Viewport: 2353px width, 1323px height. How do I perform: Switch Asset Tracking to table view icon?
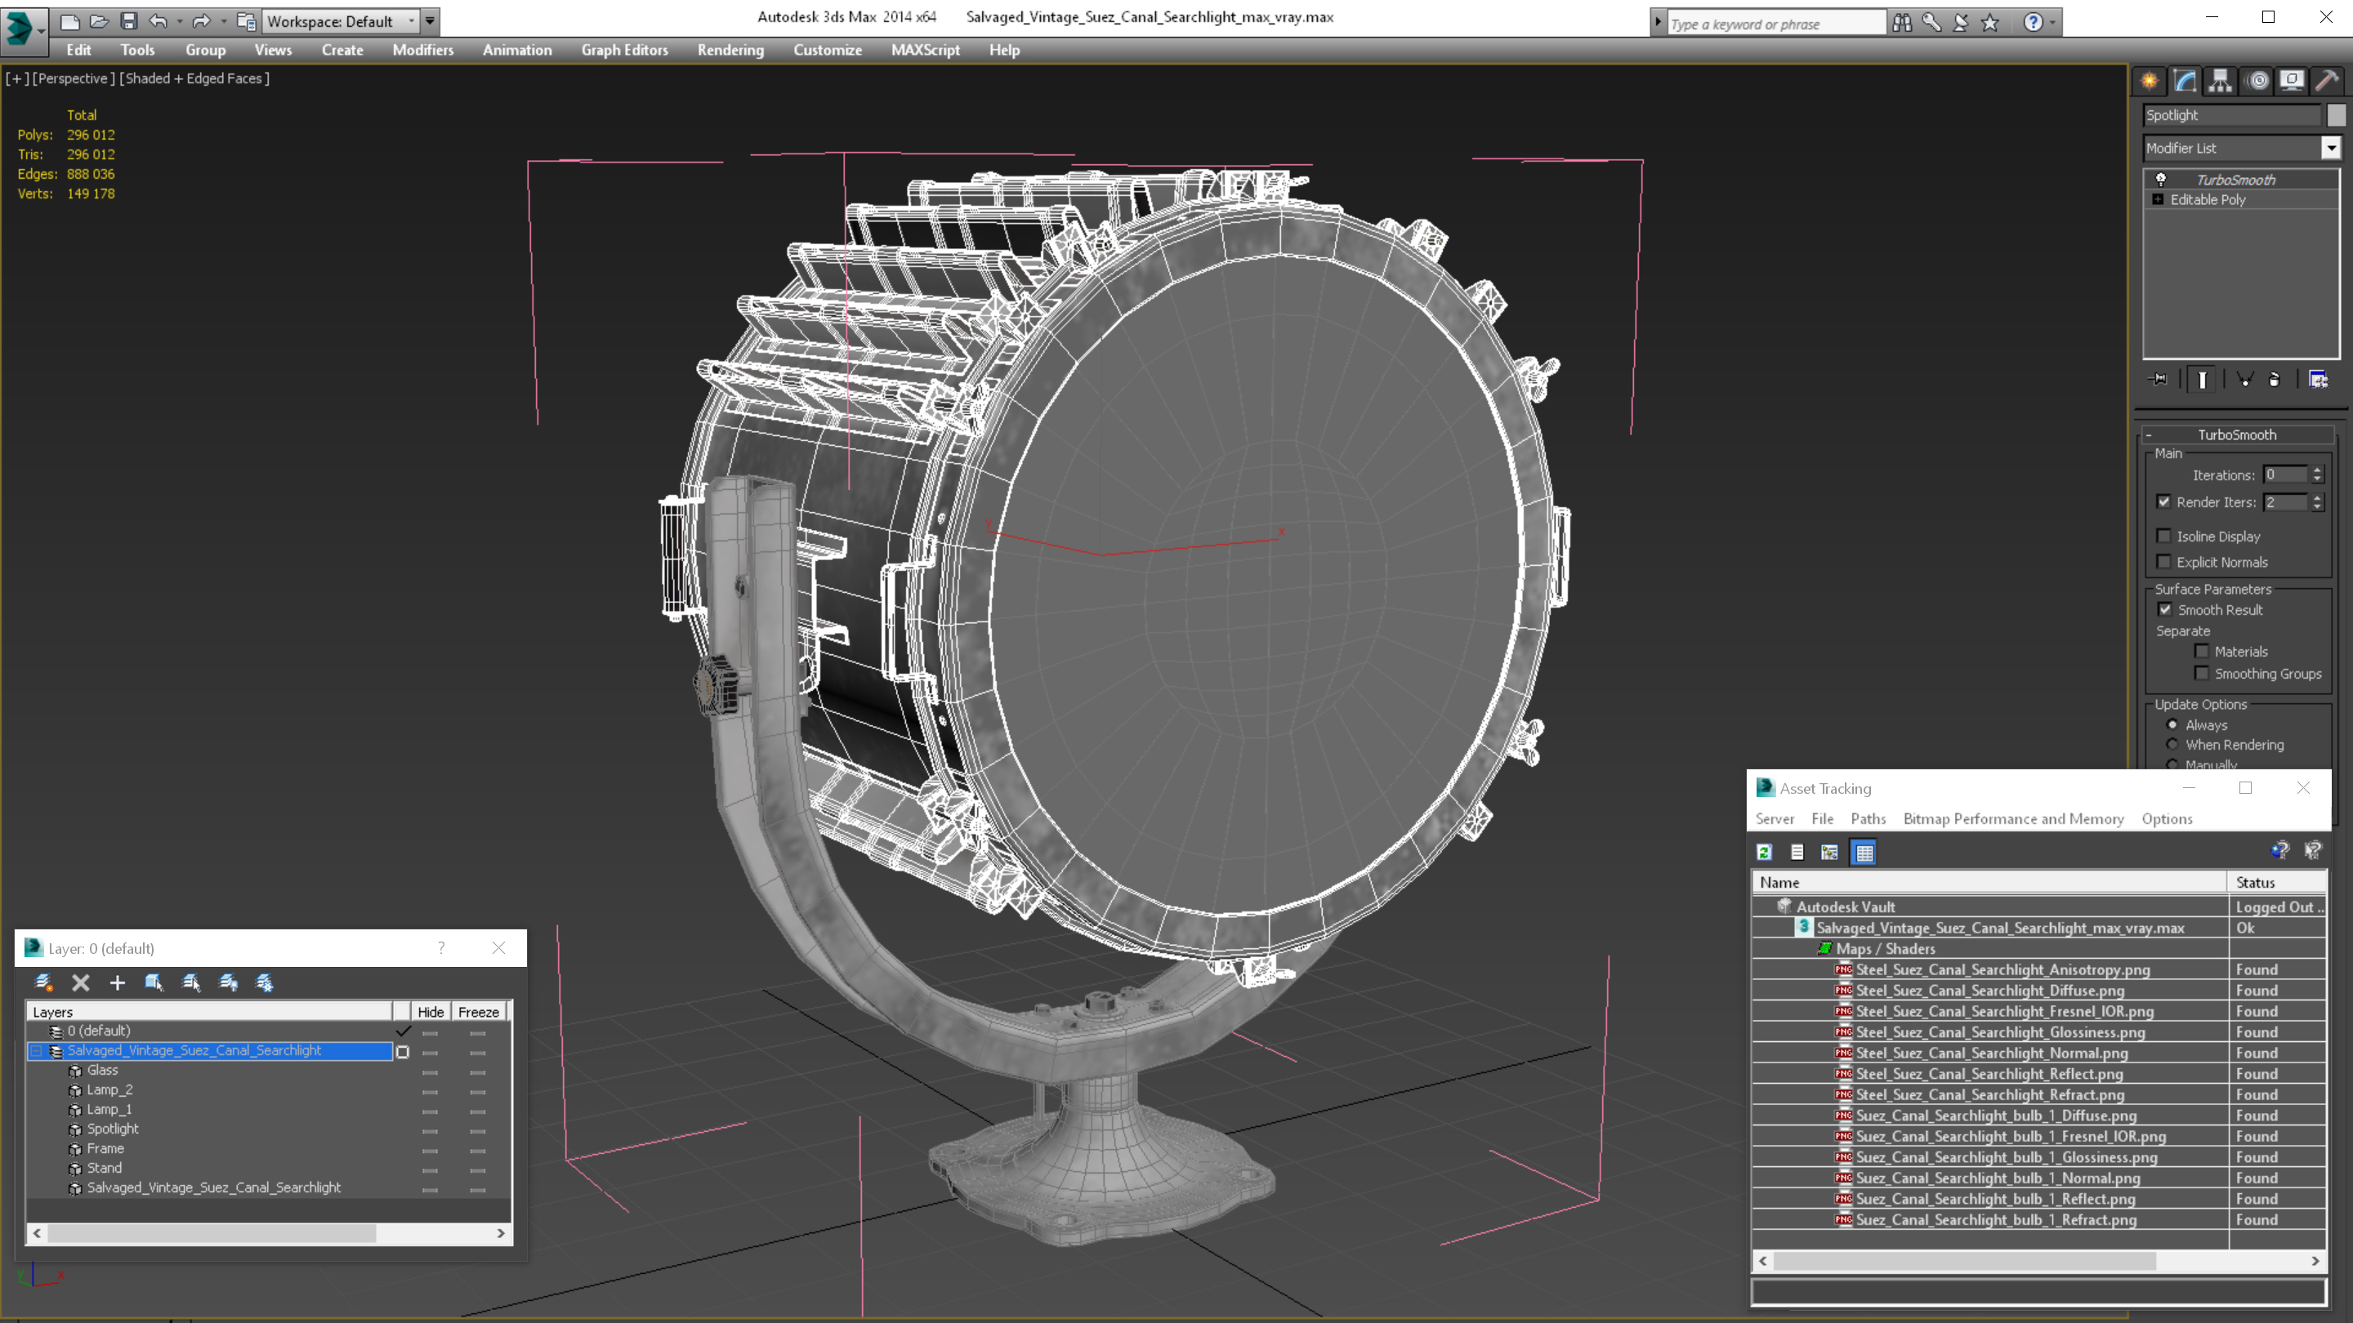[x=1864, y=852]
